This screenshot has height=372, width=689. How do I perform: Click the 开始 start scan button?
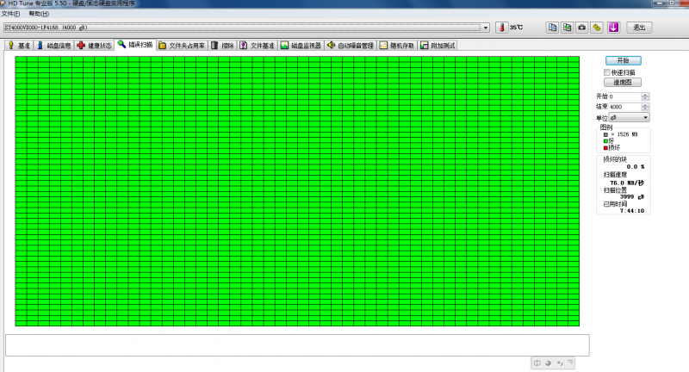point(623,60)
